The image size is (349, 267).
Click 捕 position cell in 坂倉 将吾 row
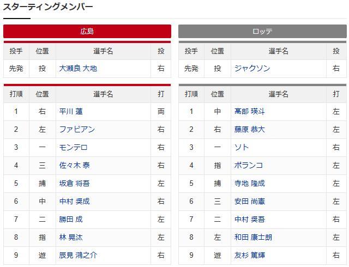tap(43, 183)
